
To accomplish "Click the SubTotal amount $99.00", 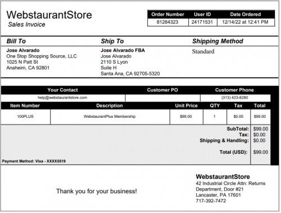I will tap(261, 129).
